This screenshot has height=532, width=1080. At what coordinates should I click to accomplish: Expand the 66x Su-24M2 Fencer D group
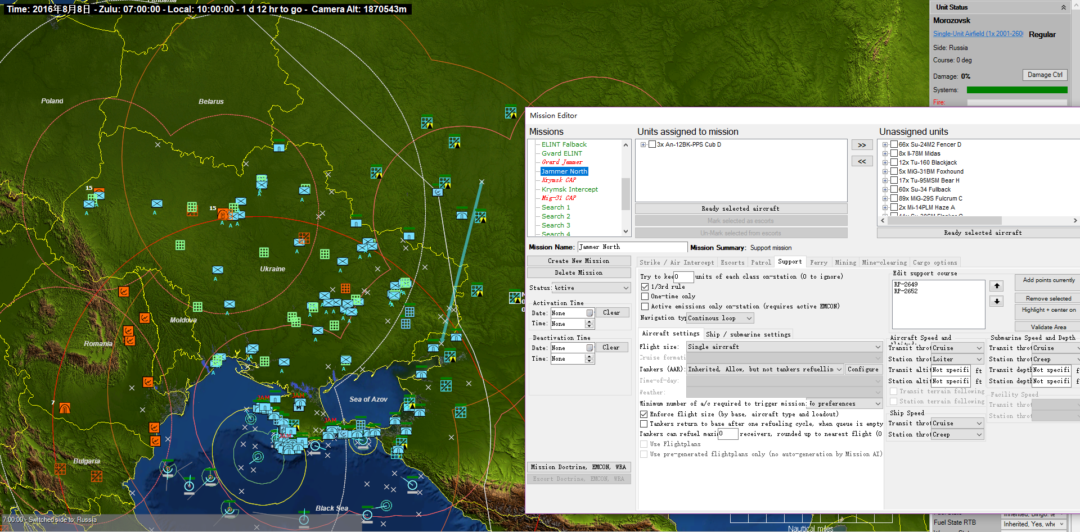point(885,144)
